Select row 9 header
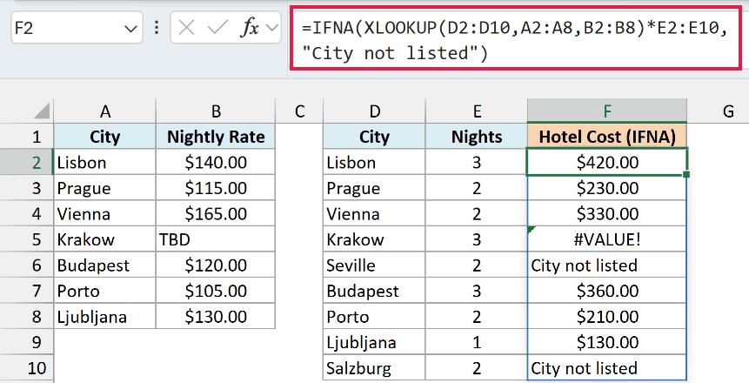The width and height of the screenshot is (749, 383). [x=27, y=342]
